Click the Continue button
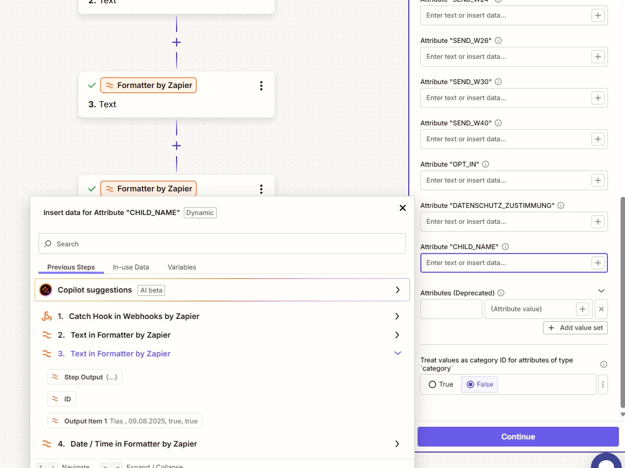 518,437
